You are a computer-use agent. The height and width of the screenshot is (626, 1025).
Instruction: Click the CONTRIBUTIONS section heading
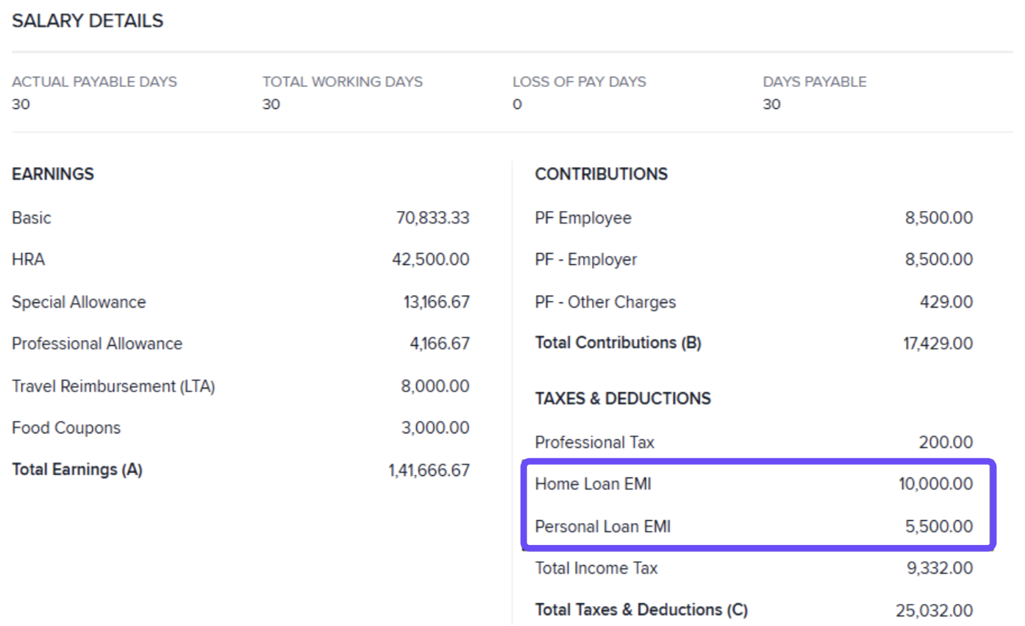(601, 174)
